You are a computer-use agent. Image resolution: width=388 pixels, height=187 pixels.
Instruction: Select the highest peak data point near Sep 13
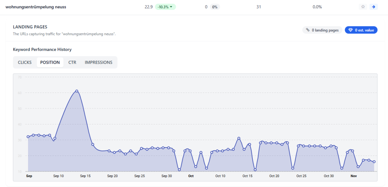coord(77,91)
